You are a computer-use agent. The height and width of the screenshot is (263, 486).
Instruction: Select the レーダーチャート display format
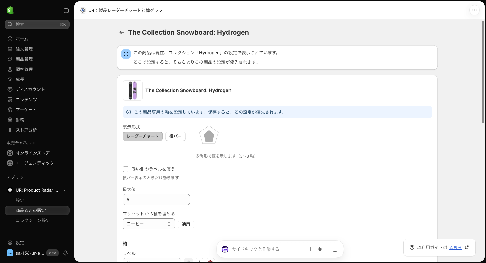click(142, 136)
